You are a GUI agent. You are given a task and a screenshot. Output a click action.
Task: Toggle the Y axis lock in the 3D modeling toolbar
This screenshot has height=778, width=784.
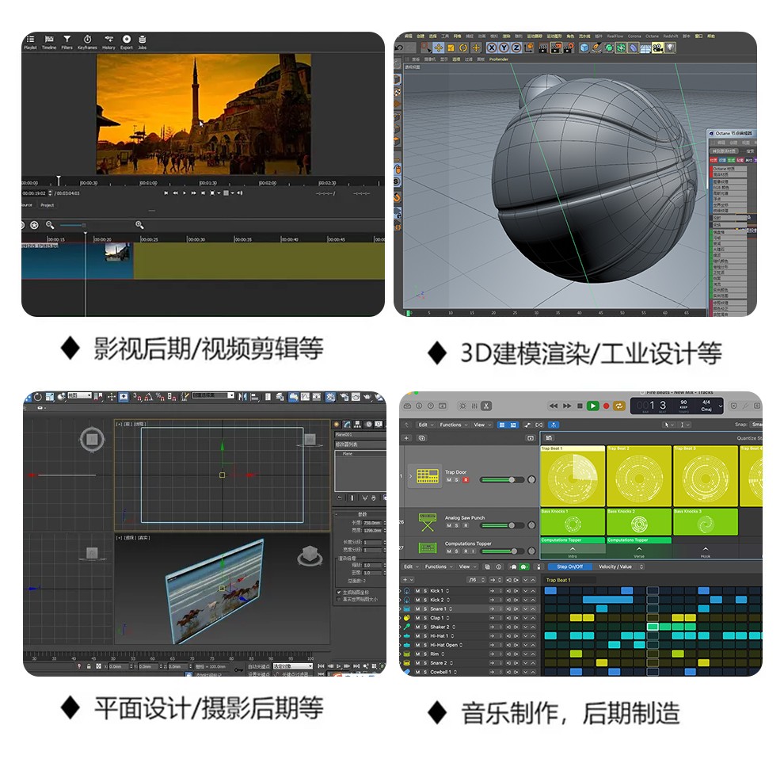[504, 48]
